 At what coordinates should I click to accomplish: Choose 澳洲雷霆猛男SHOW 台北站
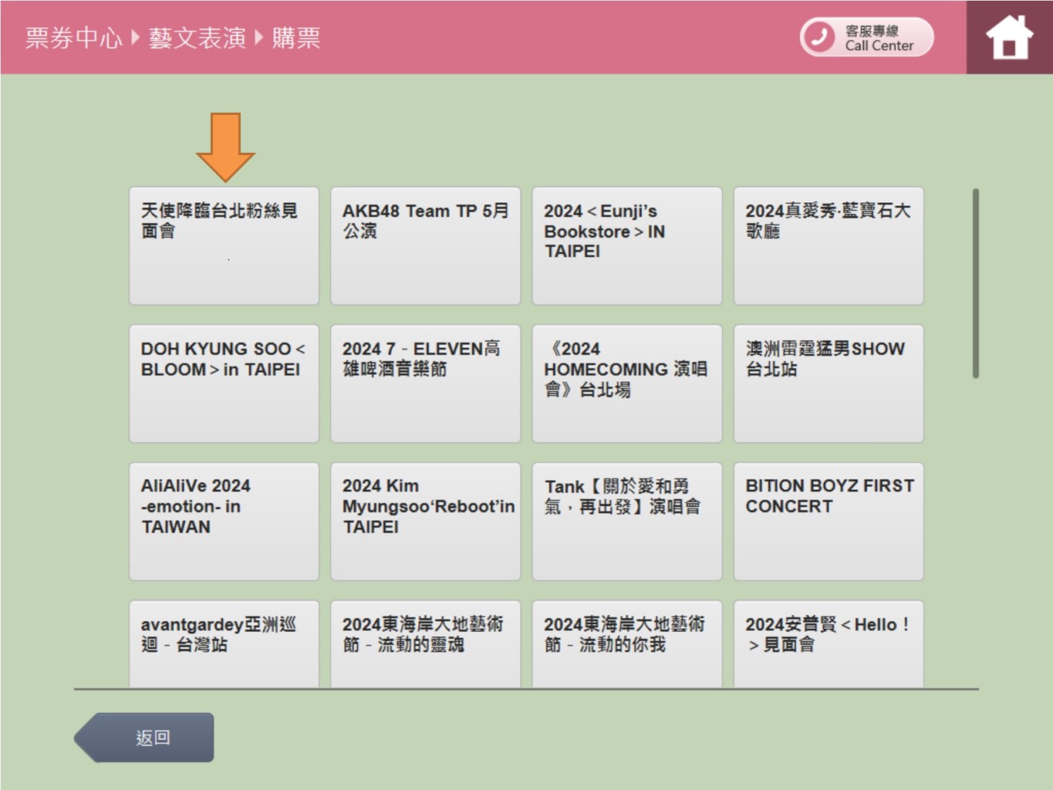click(x=828, y=383)
